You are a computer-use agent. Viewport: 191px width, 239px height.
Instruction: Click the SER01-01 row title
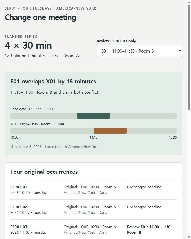tap(19, 187)
